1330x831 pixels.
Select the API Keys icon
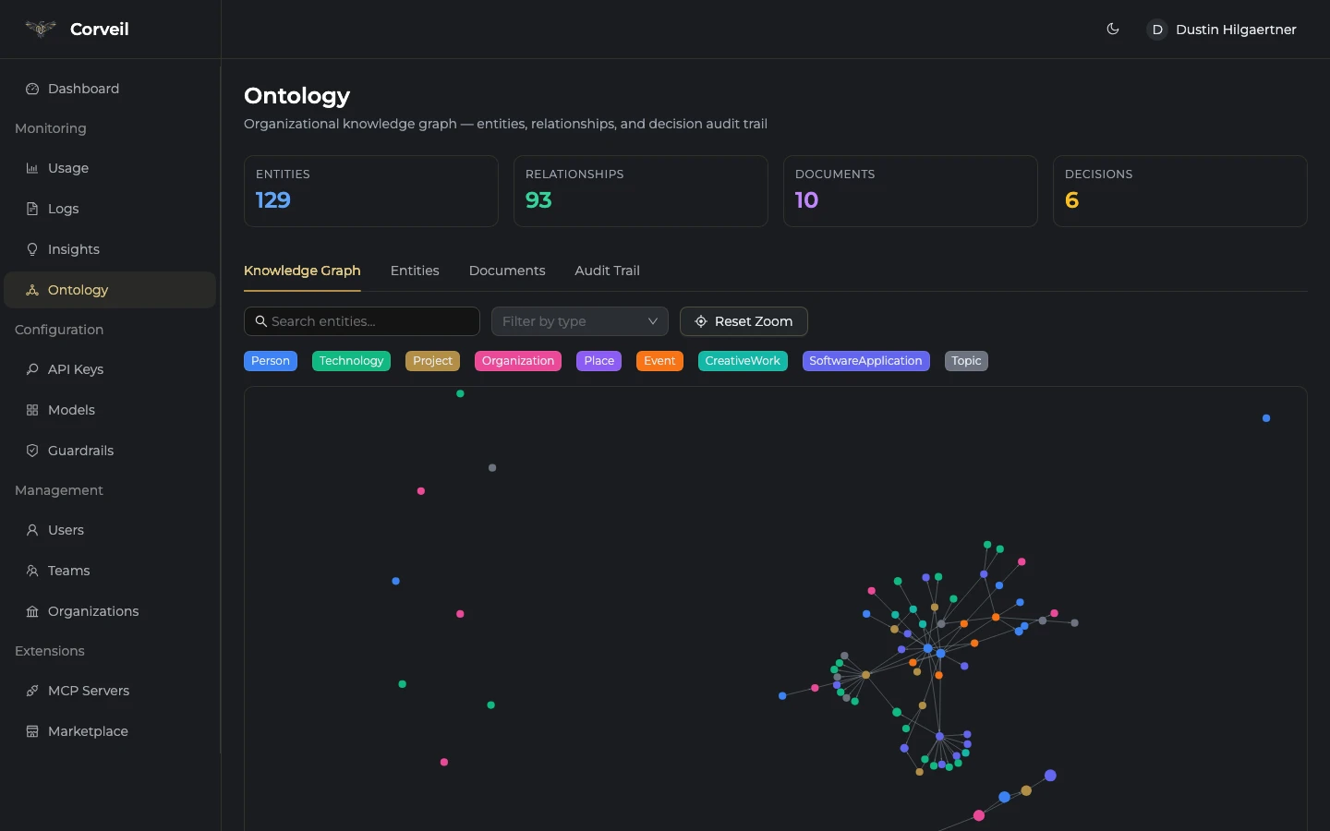click(x=32, y=369)
